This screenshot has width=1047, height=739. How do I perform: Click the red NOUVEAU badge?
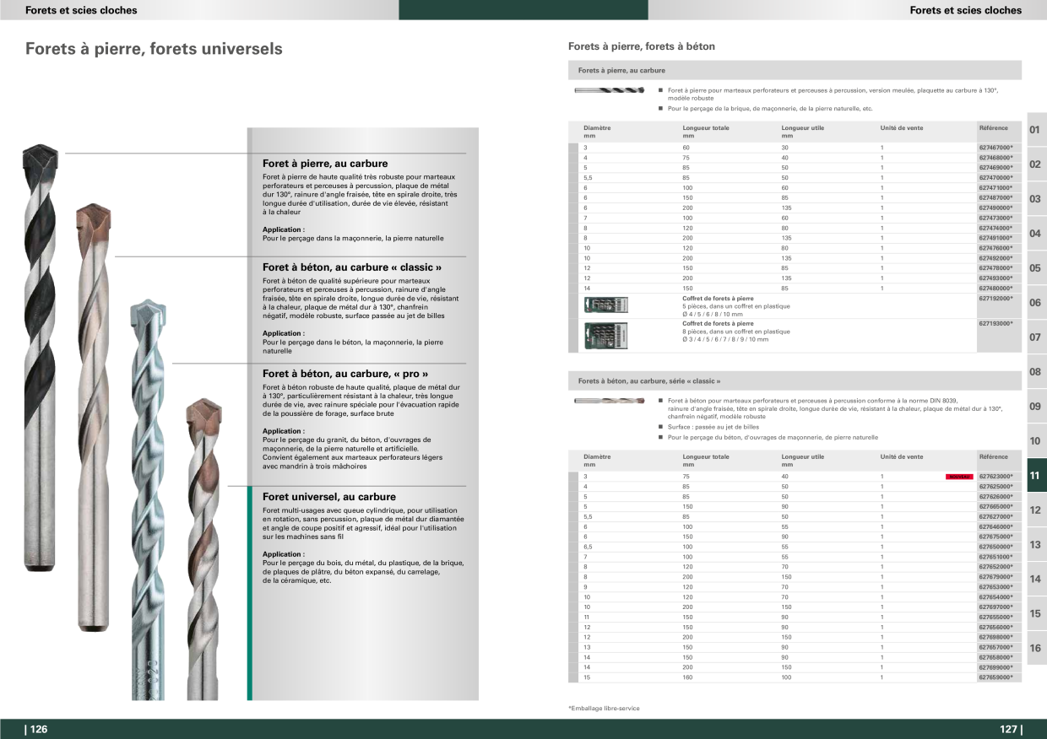959,477
